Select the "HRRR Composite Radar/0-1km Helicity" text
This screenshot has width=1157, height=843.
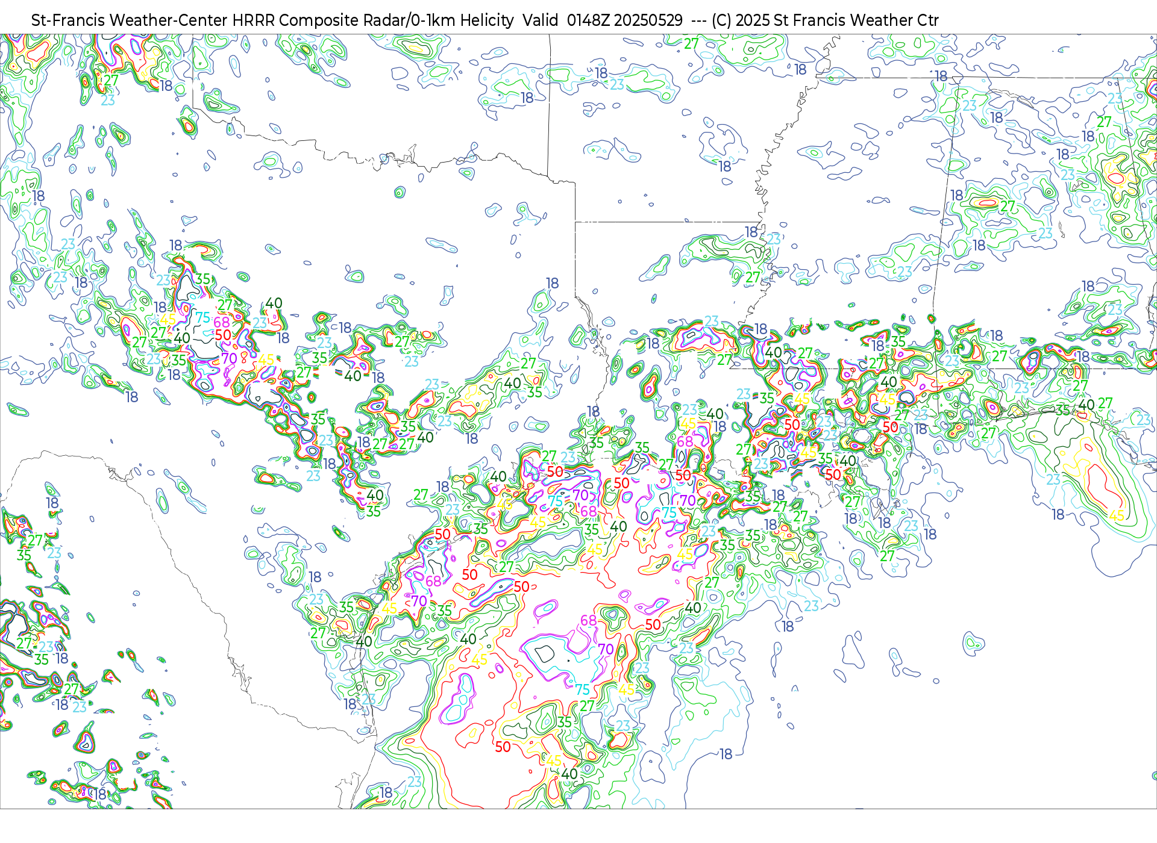[373, 20]
